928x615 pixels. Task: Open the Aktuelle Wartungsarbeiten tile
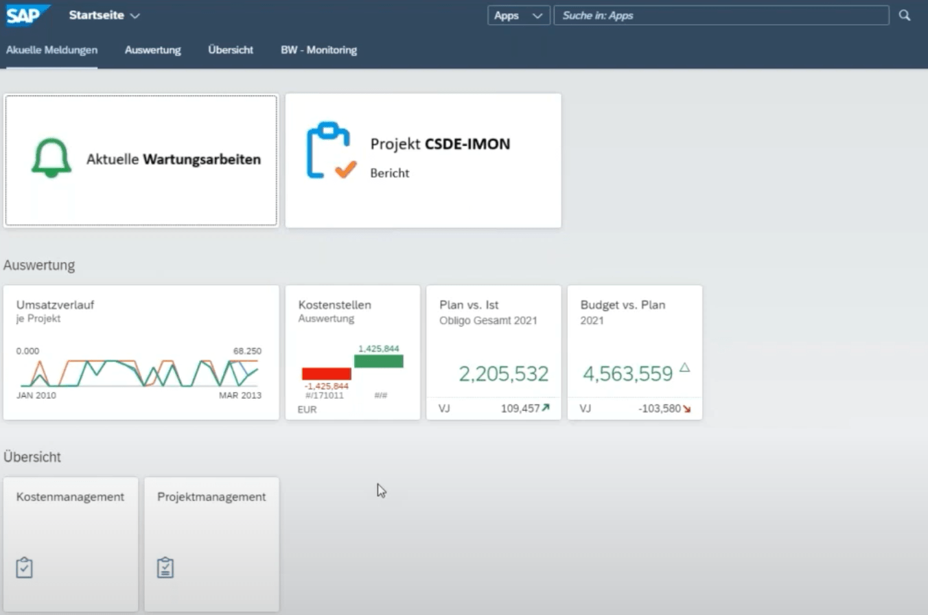click(140, 160)
